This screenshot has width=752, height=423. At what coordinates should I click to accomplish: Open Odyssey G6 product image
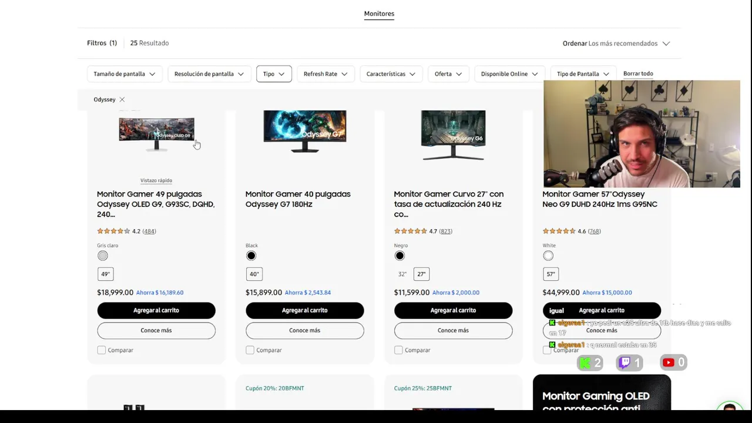(453, 135)
